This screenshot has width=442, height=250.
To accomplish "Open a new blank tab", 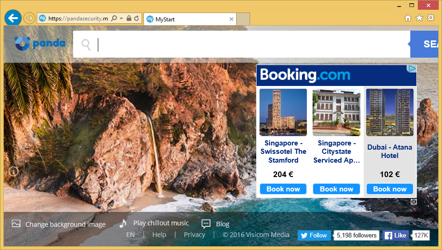I will coord(243,19).
